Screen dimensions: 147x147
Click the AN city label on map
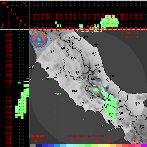click(x=96, y=45)
